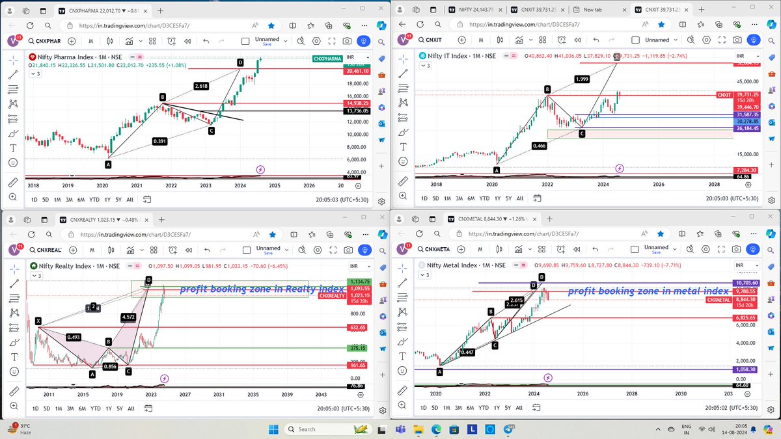Screen dimensions: 781x439
Task: Open Go to date in Pharma window
Action: click(x=148, y=199)
